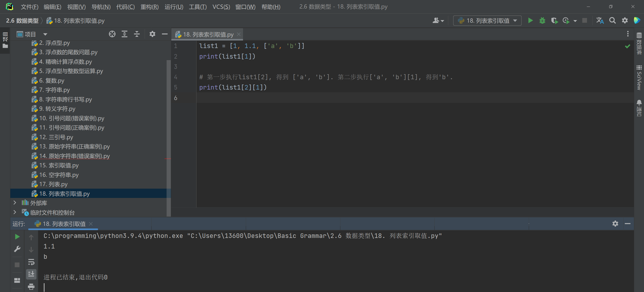The height and width of the screenshot is (292, 644).
Task: Open 工具(T) menu
Action: tap(198, 7)
